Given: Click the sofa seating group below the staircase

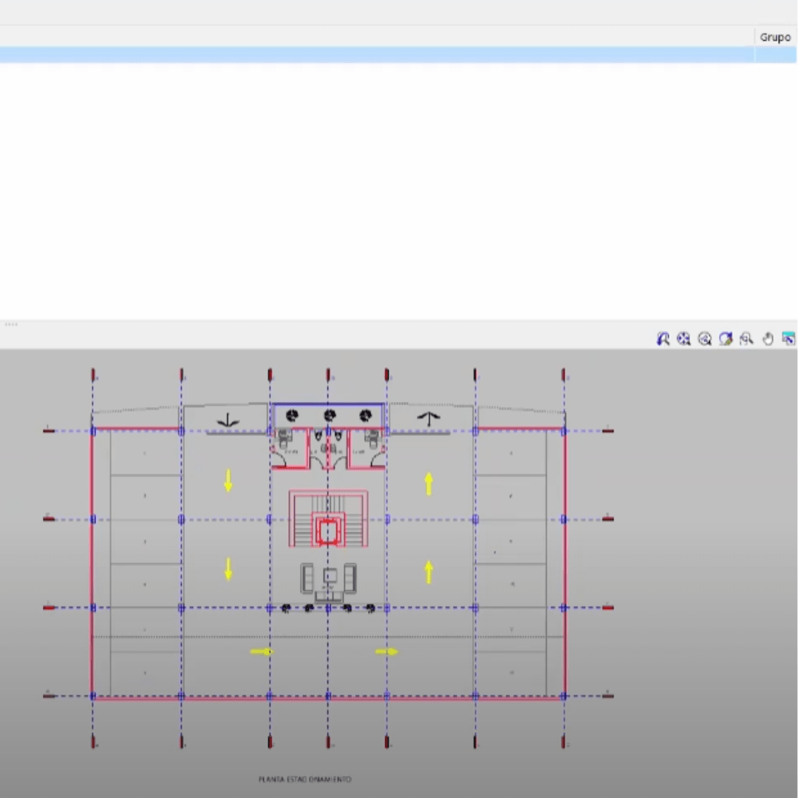Looking at the screenshot, I should click(329, 579).
